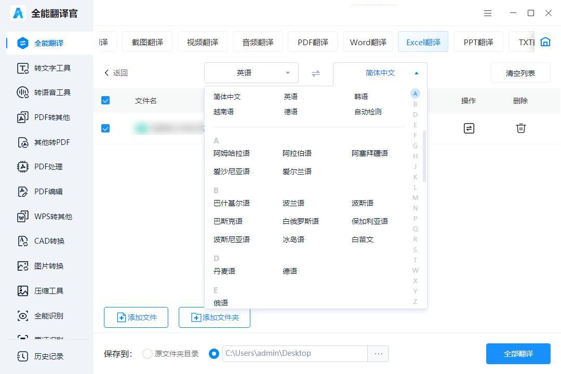Click 添加文件夹 button
Screen dimensions: 561x374
215,317
